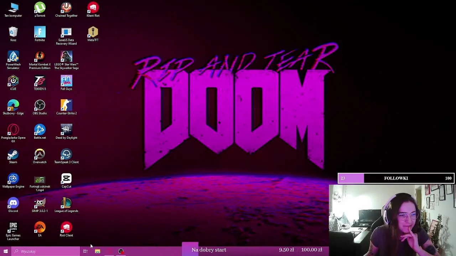Launch Overwatch from the desktop
The height and width of the screenshot is (256, 456).
[40, 156]
